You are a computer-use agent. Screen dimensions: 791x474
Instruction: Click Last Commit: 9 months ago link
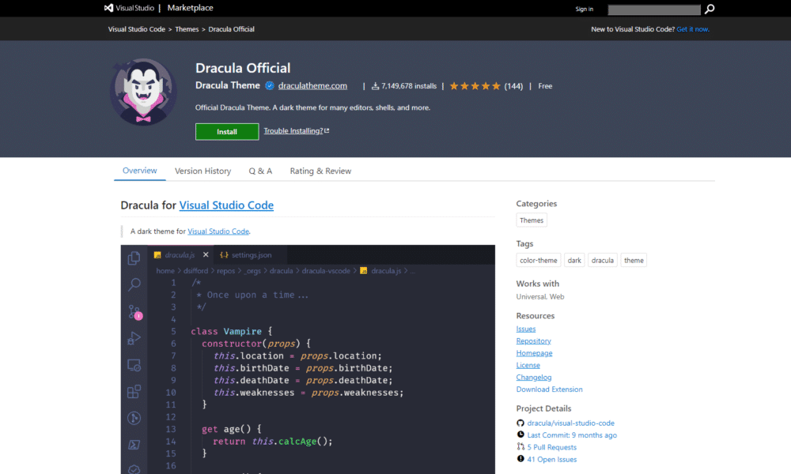coord(572,435)
